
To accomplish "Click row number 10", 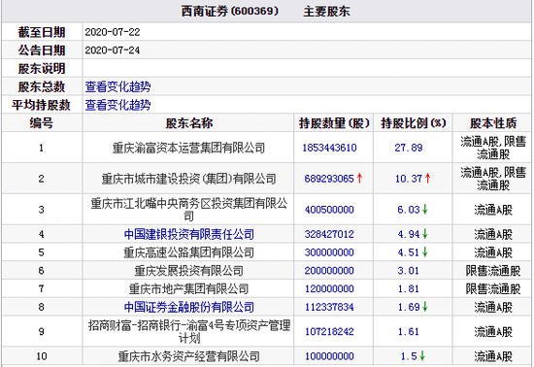I will pos(41,356).
